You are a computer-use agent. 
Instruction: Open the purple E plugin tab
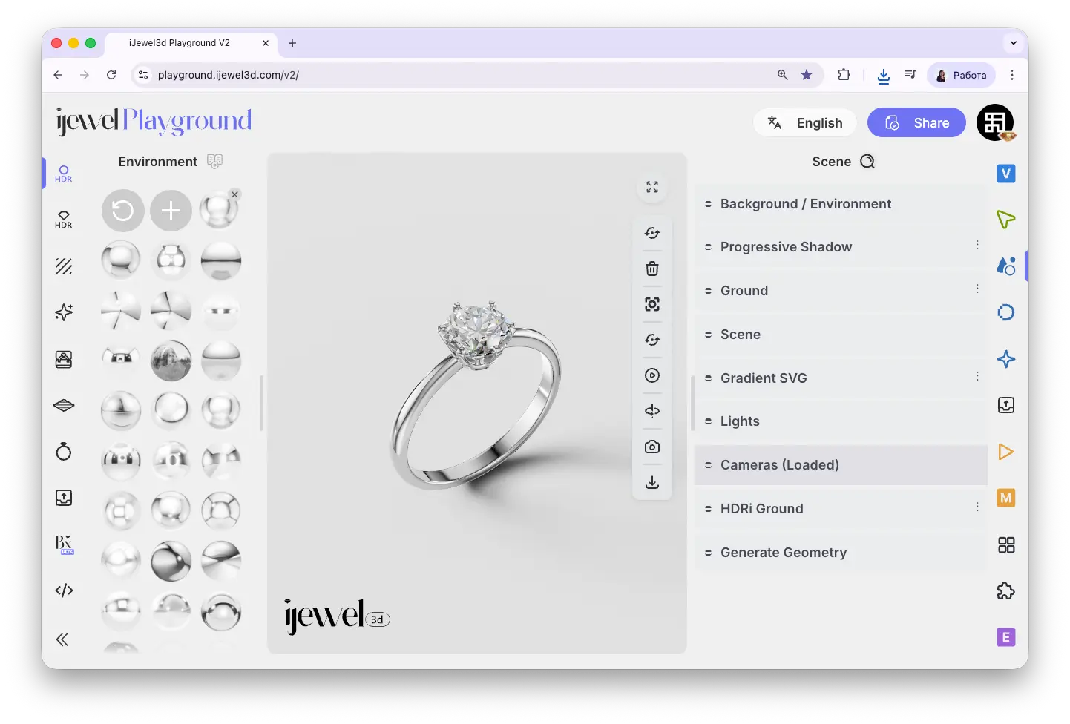coord(1006,637)
